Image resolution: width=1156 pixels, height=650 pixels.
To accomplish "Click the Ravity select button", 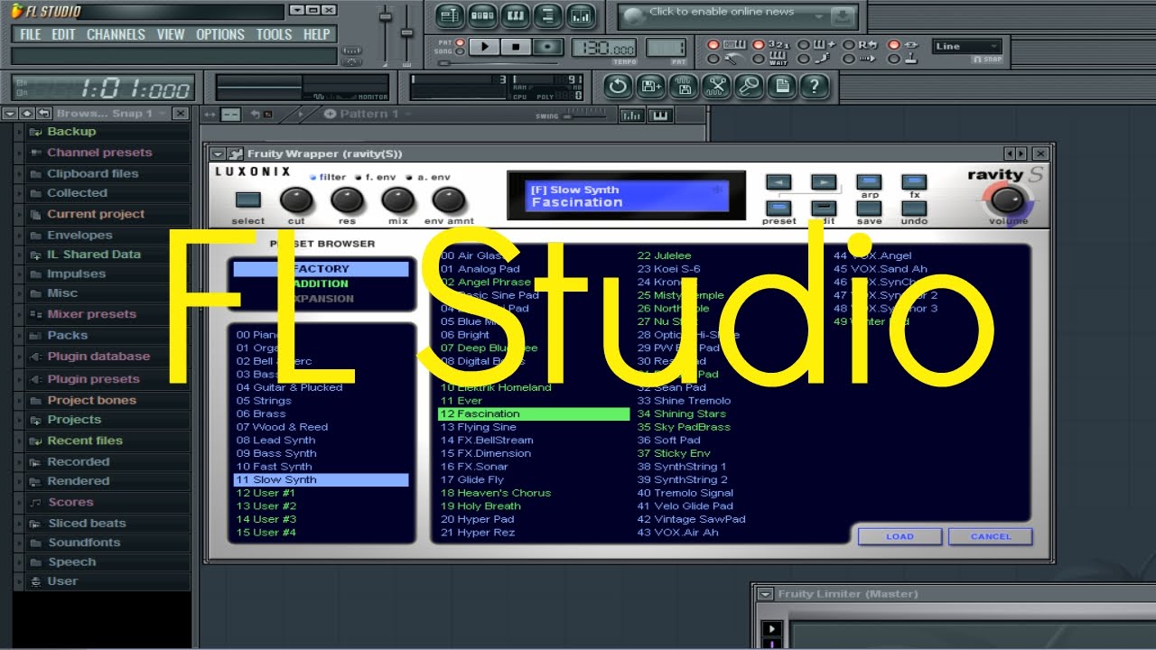I will (x=247, y=200).
